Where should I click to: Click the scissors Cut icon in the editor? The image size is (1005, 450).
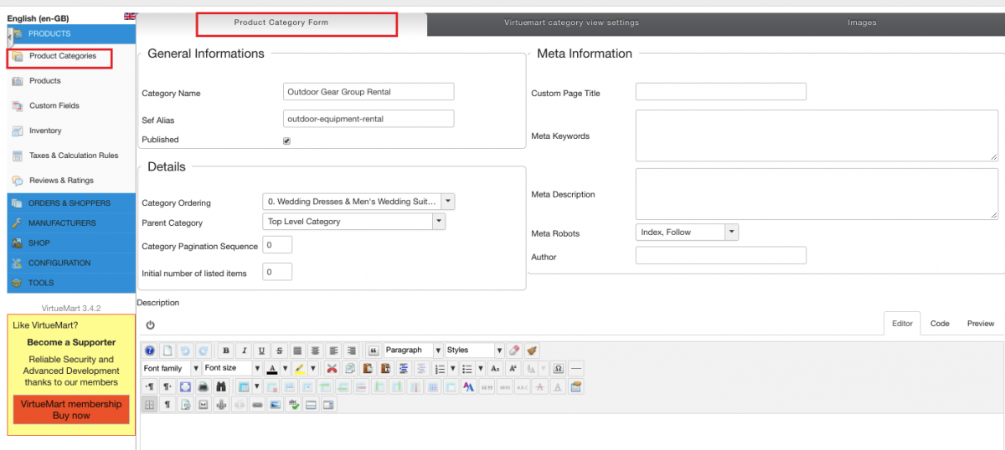pyautogui.click(x=332, y=368)
